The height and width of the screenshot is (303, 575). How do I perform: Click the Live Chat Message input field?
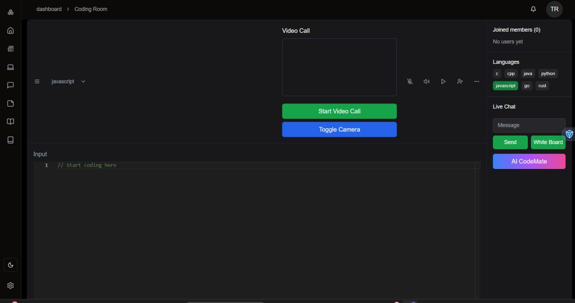coord(529,125)
